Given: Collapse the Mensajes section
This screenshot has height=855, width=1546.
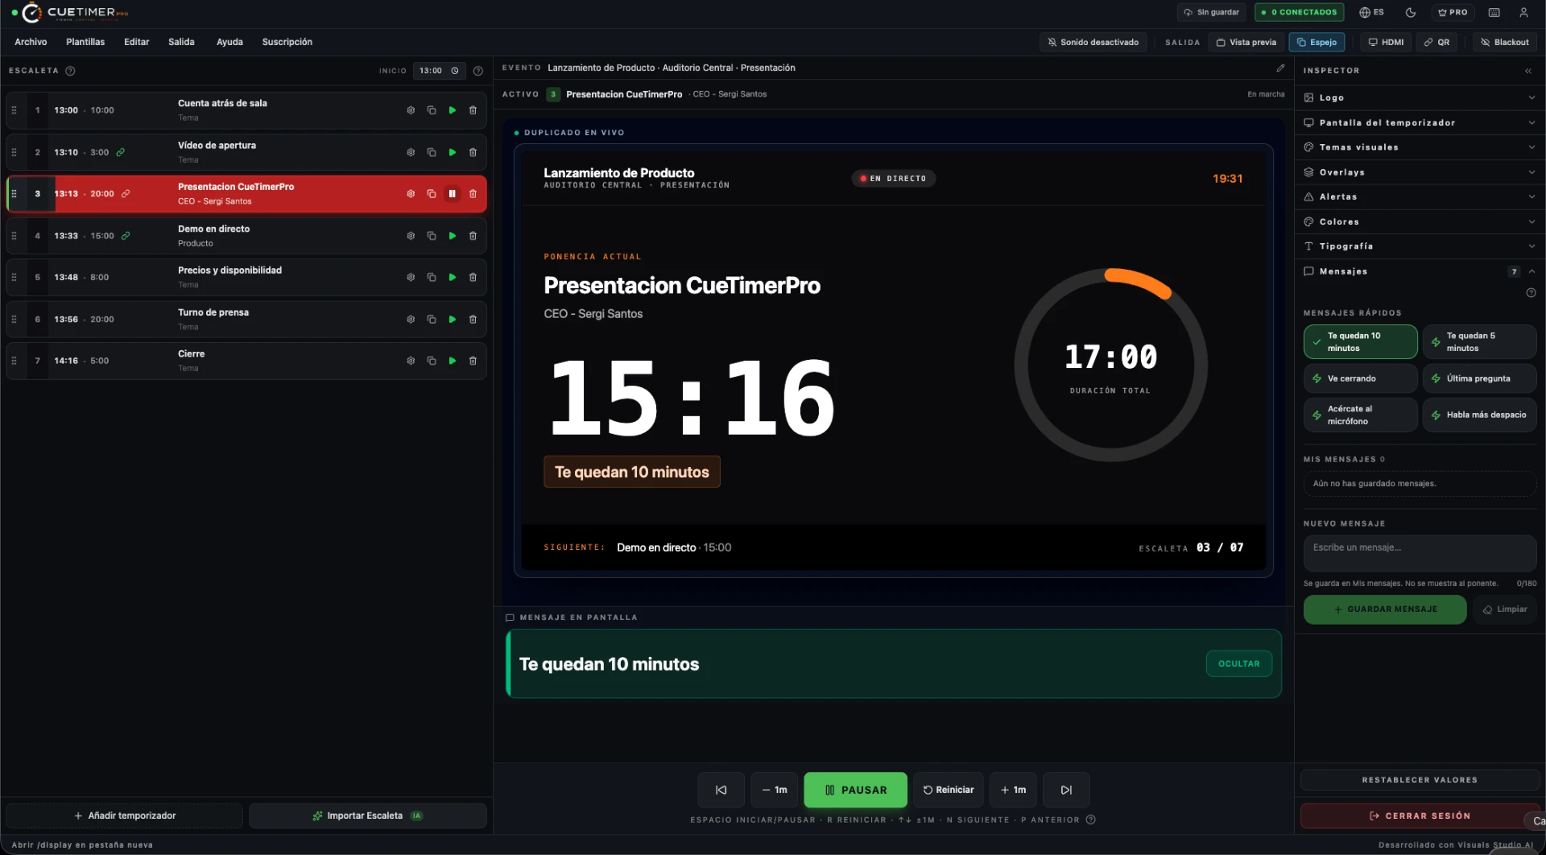Looking at the screenshot, I should pos(1420,271).
